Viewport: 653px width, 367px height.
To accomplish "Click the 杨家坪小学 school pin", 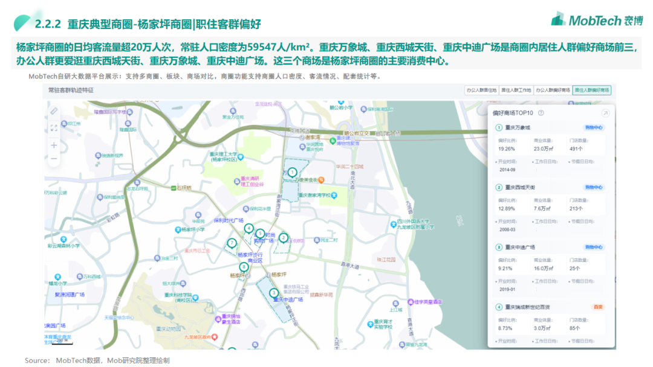I will click(x=178, y=229).
